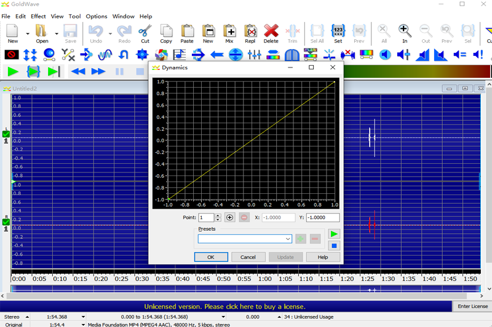Image resolution: width=492 pixels, height=327 pixels.
Task: Click Cancel in the Dynamics dialog
Action: 248,257
